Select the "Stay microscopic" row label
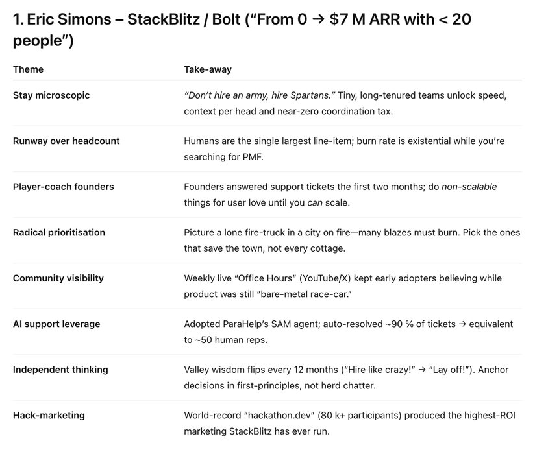 [51, 95]
